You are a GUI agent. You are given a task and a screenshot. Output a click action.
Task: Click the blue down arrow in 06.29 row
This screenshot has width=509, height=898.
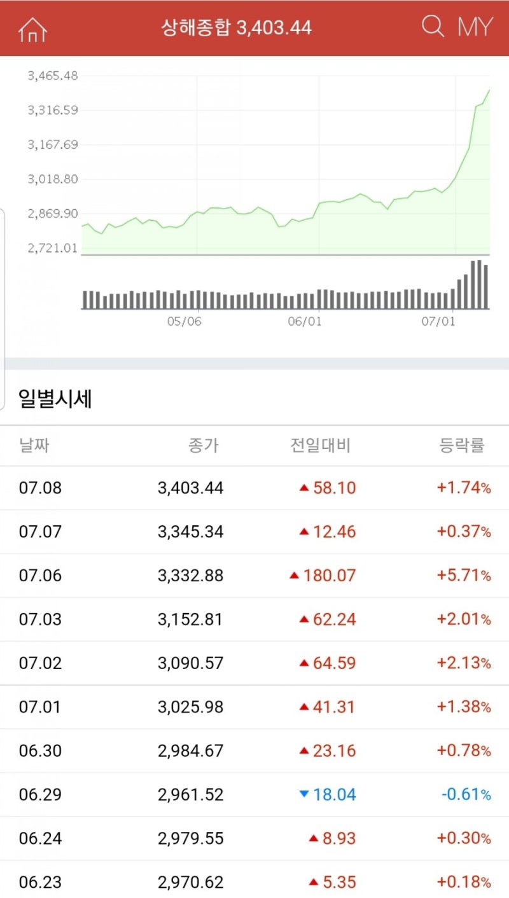click(x=303, y=794)
